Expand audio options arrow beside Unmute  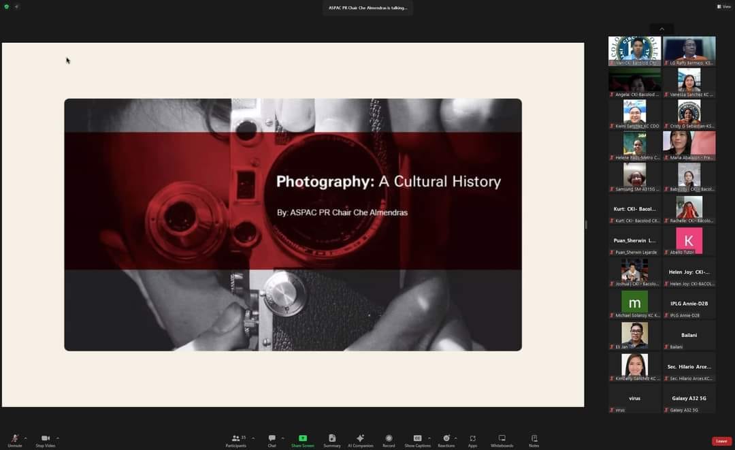[26, 438]
